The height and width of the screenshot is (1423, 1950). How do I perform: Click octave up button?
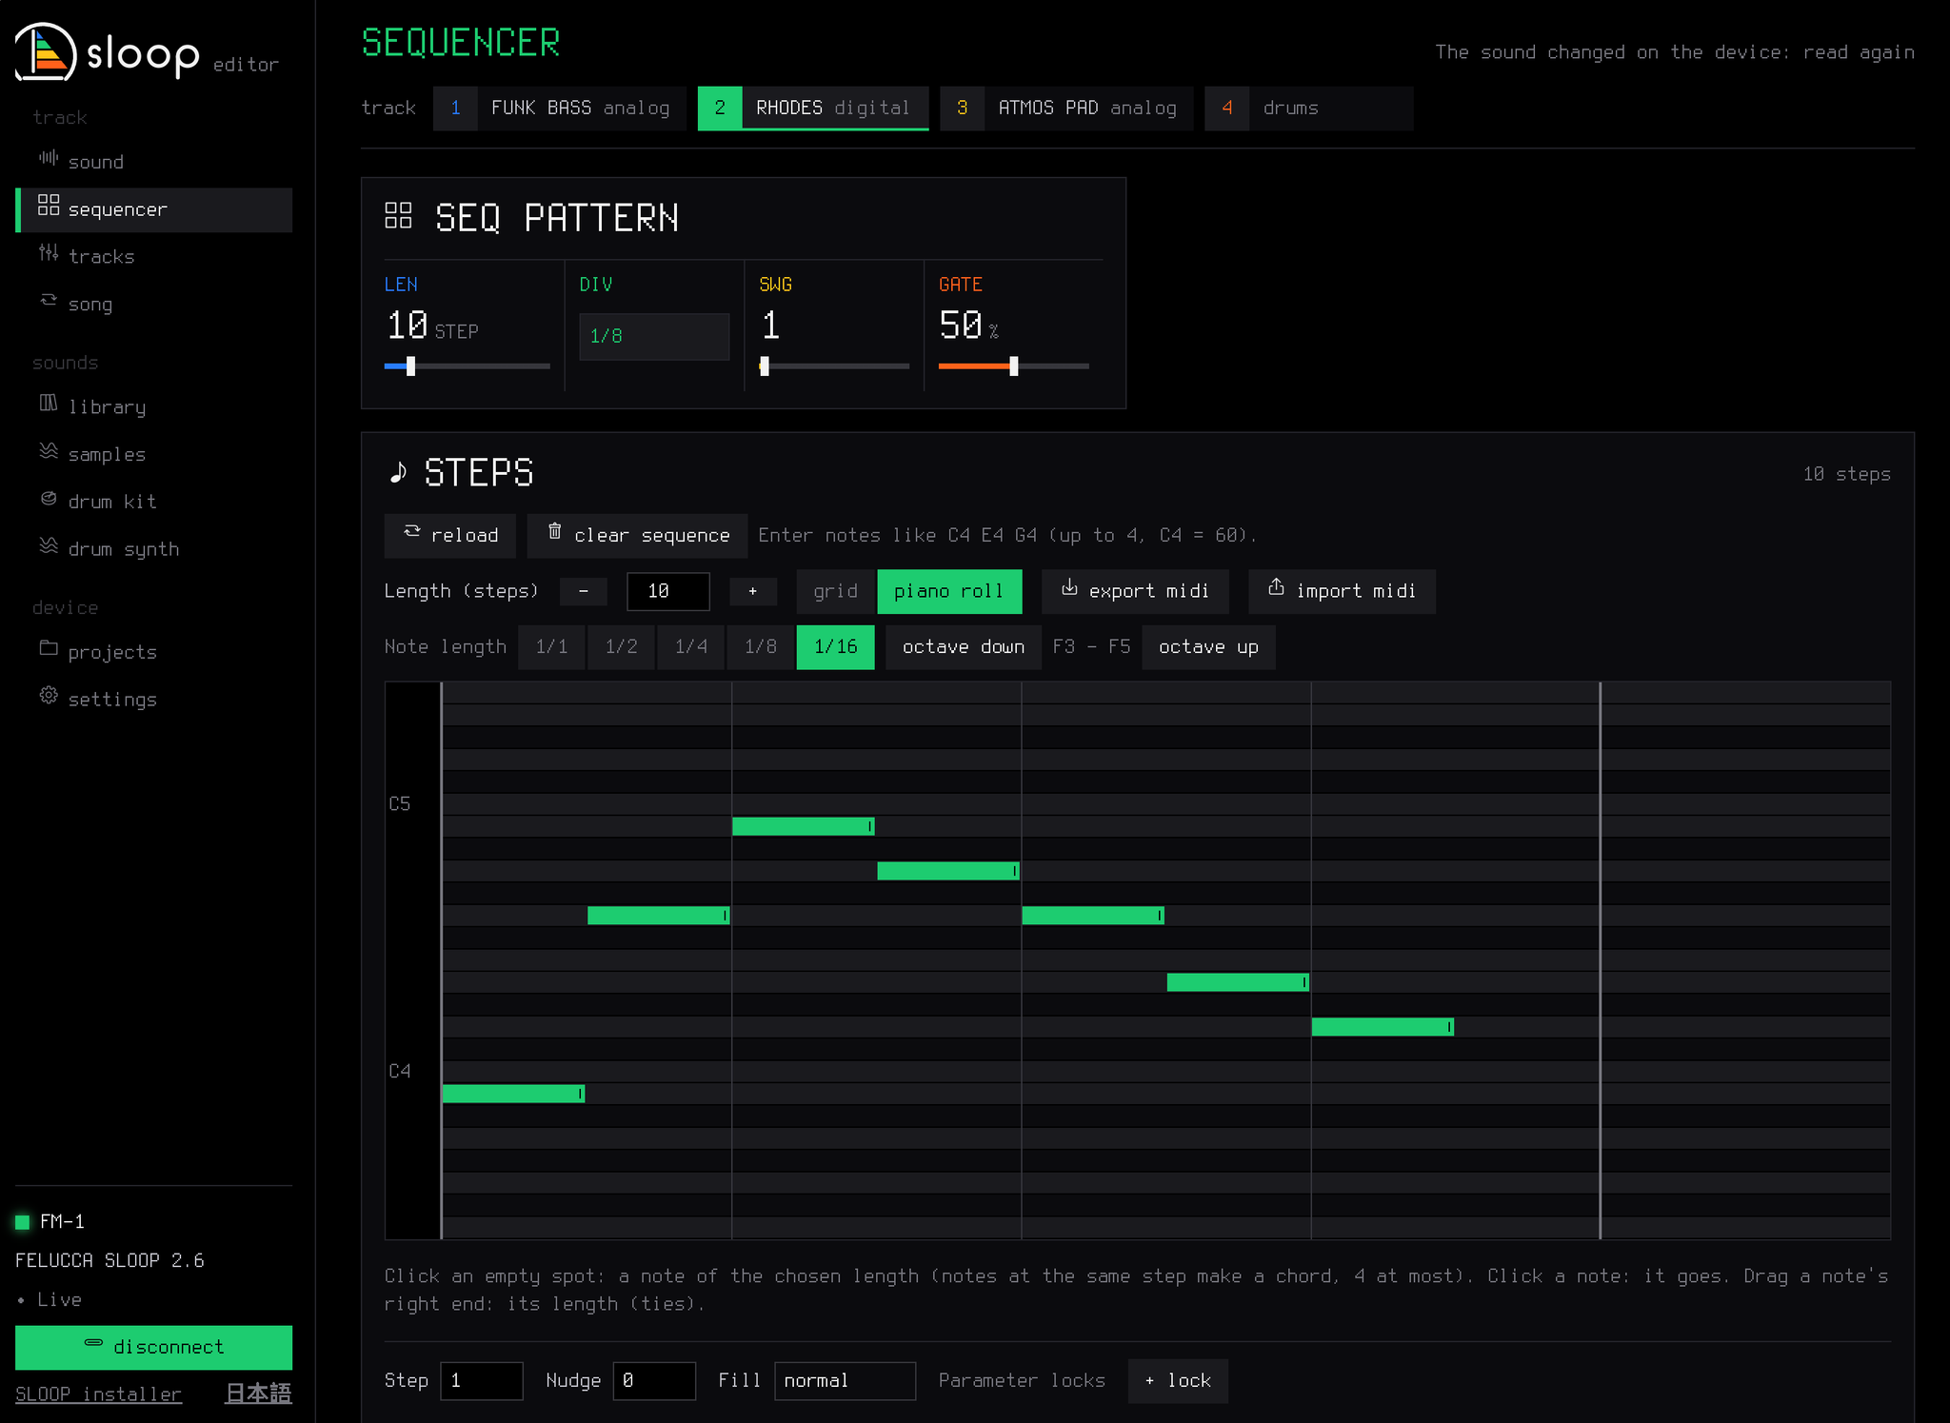(1208, 647)
